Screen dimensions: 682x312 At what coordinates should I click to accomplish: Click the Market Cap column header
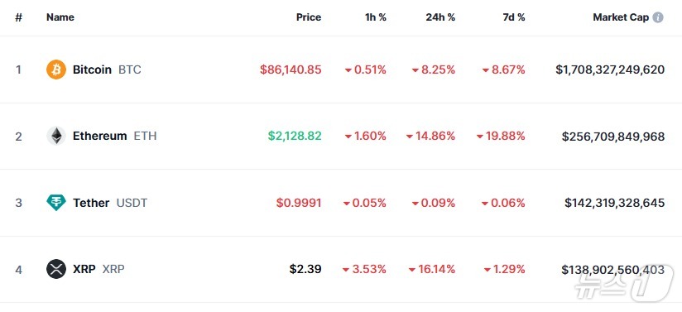[621, 17]
